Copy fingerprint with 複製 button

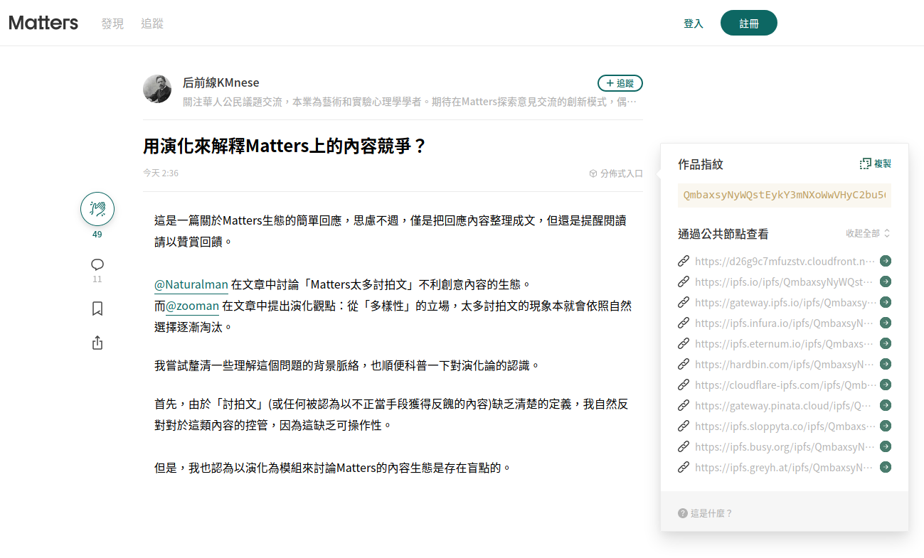[x=876, y=163]
